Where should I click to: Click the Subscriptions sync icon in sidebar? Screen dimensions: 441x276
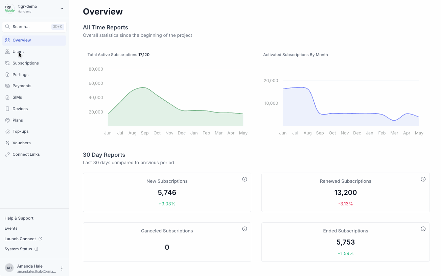click(7, 63)
